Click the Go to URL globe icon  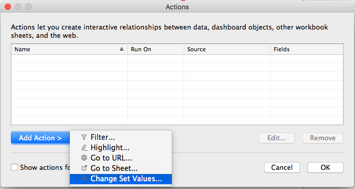[x=84, y=158]
